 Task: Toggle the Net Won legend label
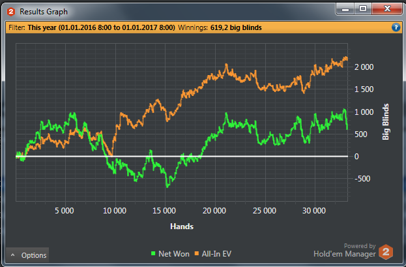click(173, 253)
